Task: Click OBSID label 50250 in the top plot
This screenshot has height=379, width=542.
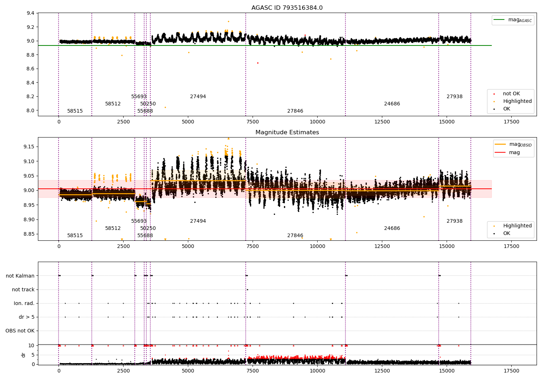Action: point(148,104)
